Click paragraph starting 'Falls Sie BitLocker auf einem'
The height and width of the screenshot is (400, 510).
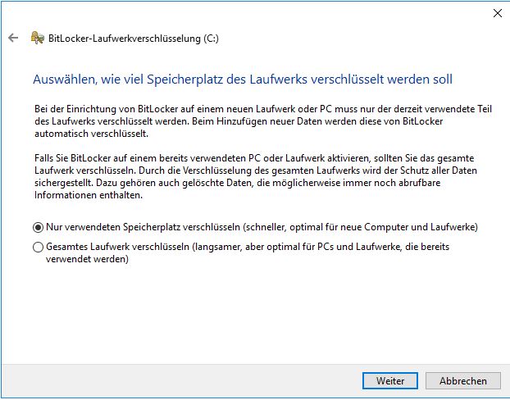tap(256, 176)
